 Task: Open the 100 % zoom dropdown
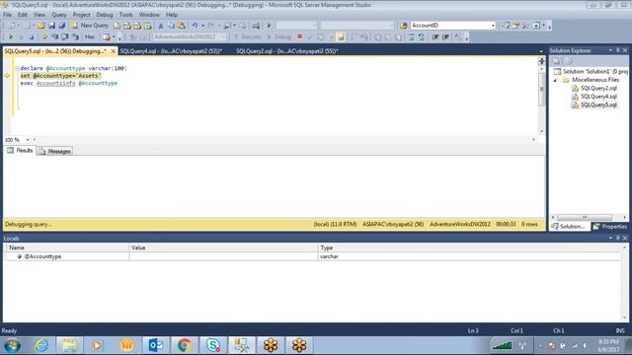(28, 140)
